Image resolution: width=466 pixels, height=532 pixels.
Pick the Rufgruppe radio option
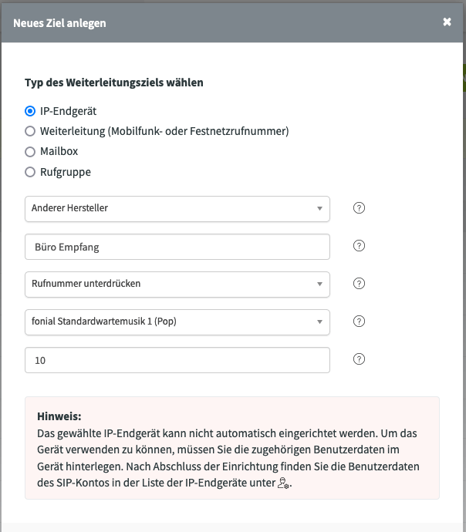pos(30,172)
